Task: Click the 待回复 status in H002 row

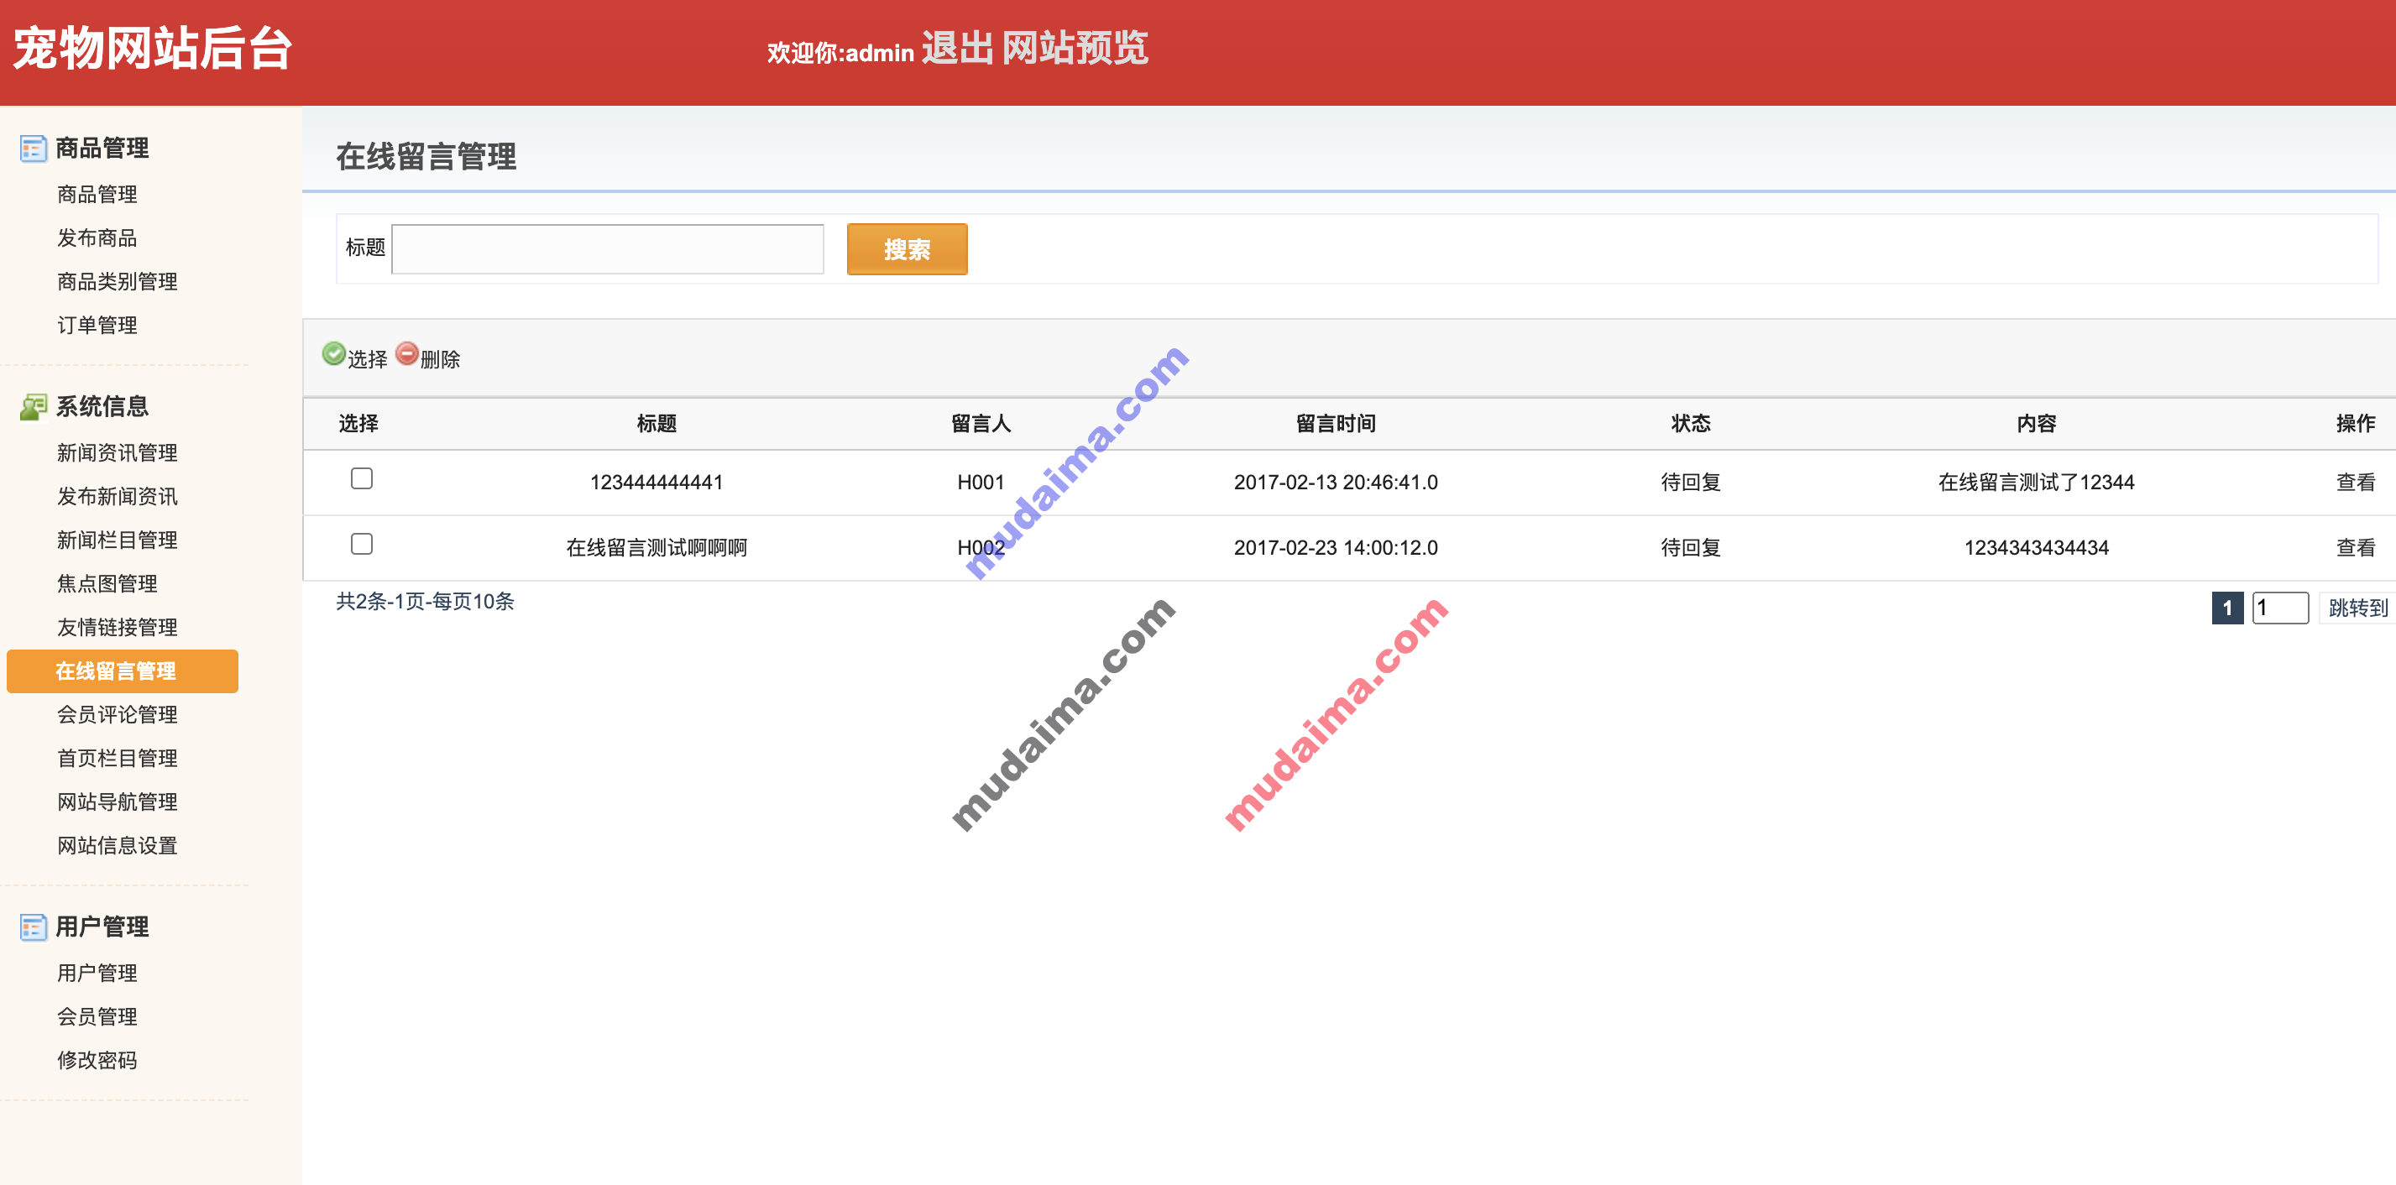Action: click(1691, 547)
